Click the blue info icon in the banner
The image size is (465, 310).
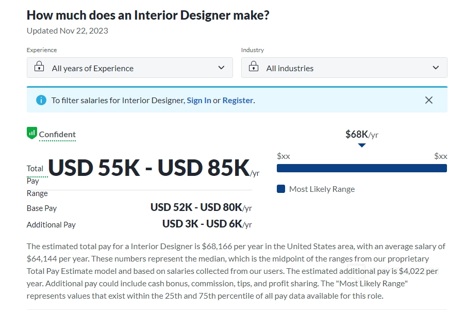tap(41, 100)
